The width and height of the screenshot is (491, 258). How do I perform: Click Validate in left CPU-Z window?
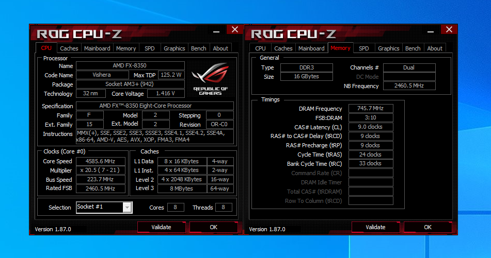point(161,227)
